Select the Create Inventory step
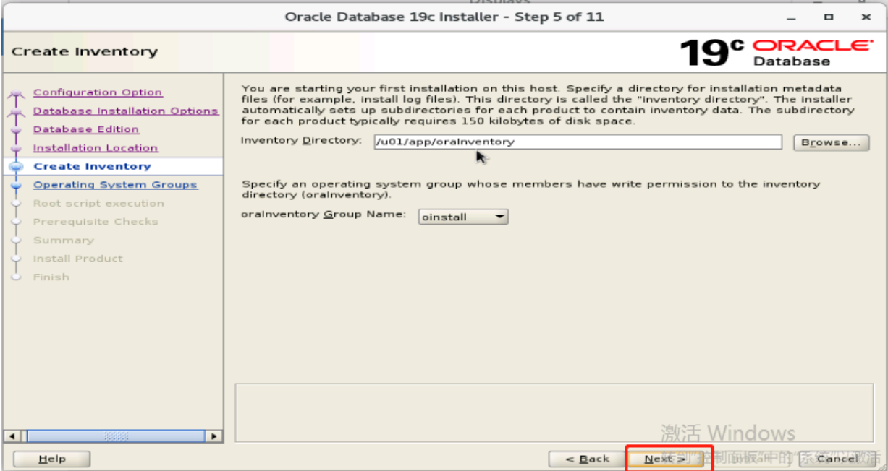The image size is (888, 471). click(x=92, y=166)
